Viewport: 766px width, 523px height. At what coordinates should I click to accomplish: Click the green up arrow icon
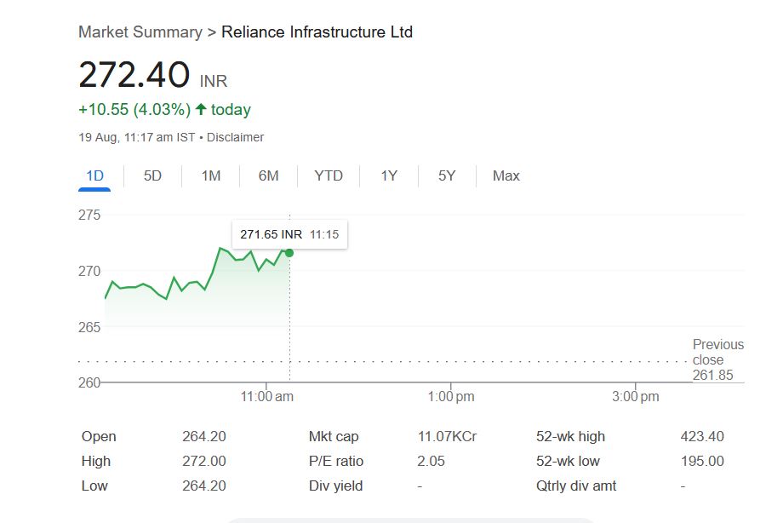[201, 109]
